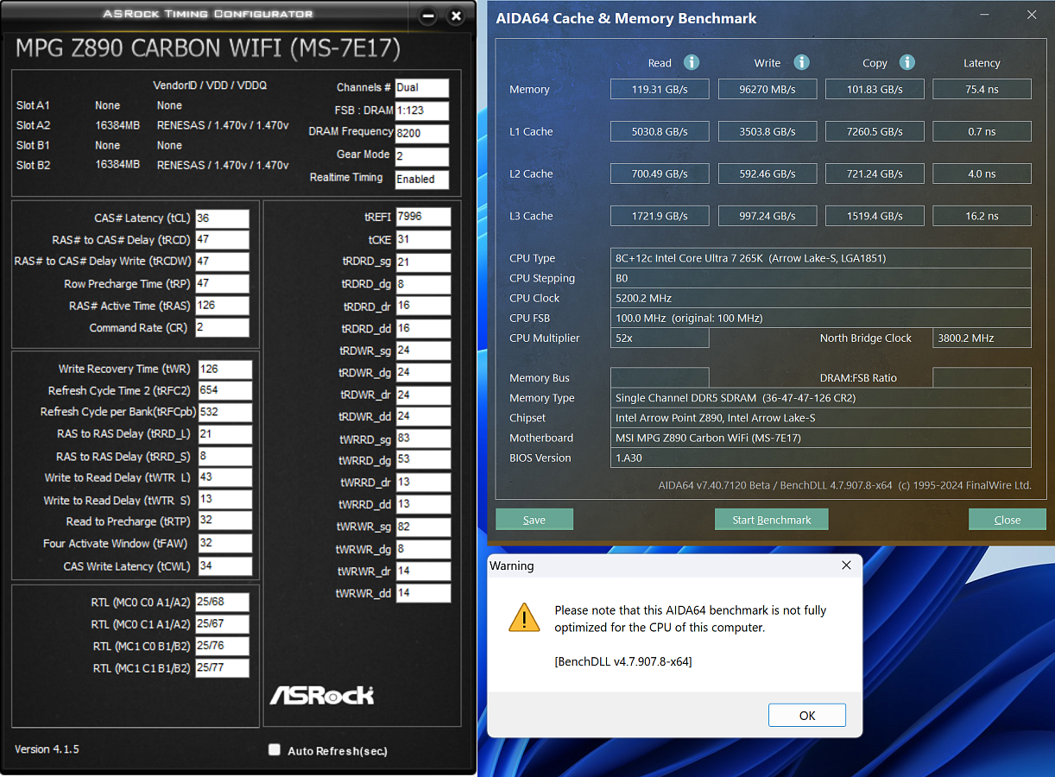Click the tRFCpb value field
This screenshot has height=777, width=1055.
tap(224, 412)
